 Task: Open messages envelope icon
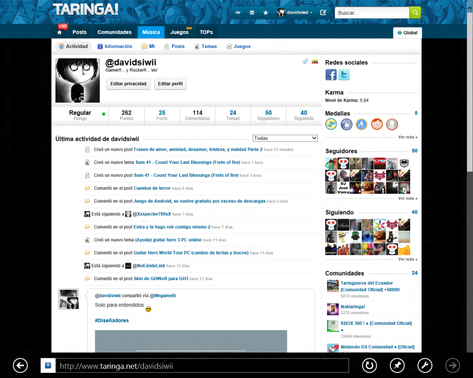(x=252, y=12)
